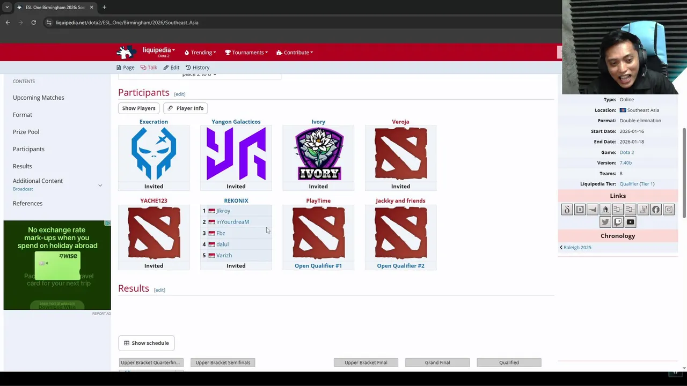Click edit link next to Participants heading
Viewport: 687px width, 386px height.
[179, 94]
